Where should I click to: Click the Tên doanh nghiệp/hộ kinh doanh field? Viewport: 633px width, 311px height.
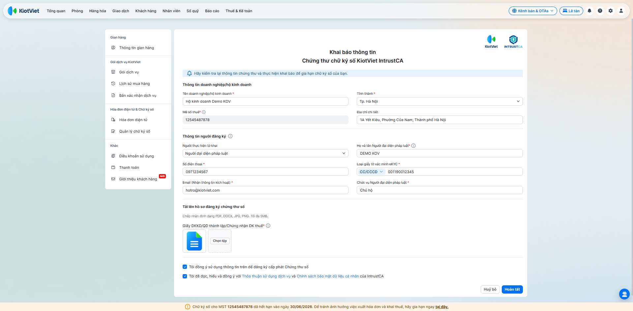[265, 101]
